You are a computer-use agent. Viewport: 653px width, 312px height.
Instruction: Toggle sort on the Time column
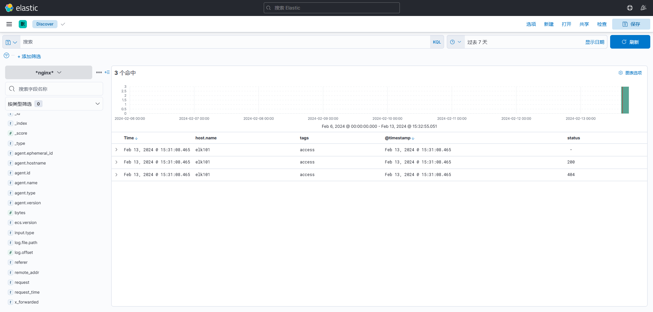click(136, 138)
